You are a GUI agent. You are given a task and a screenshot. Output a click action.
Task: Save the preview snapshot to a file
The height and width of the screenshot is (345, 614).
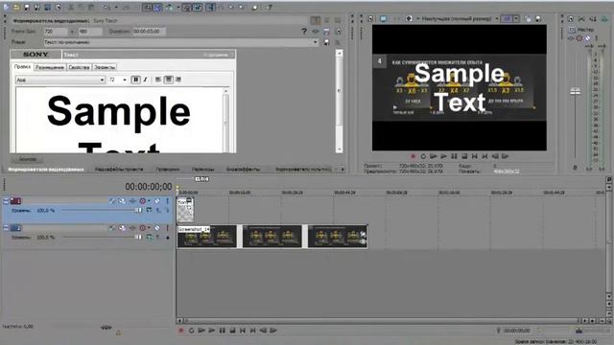pyautogui.click(x=538, y=19)
